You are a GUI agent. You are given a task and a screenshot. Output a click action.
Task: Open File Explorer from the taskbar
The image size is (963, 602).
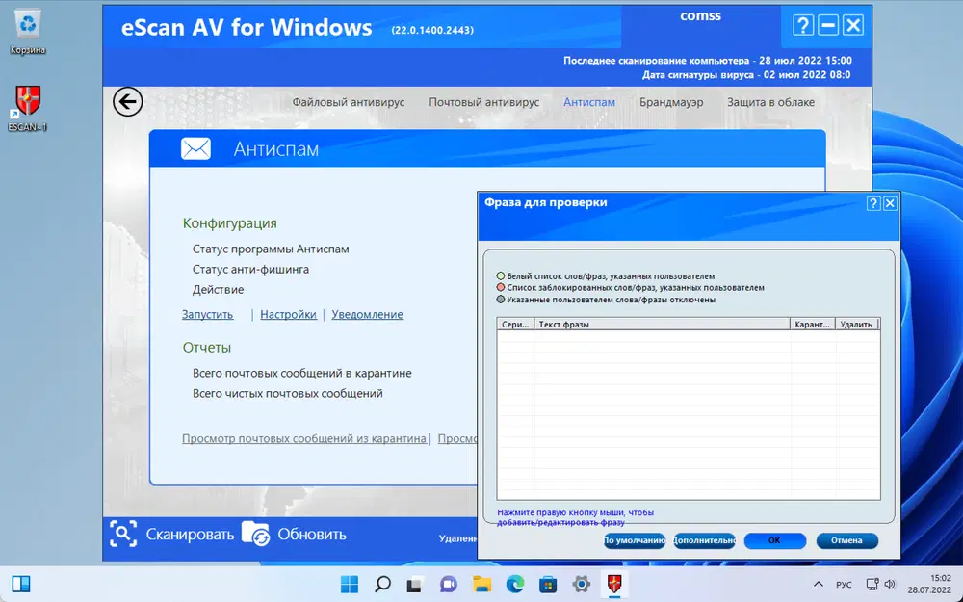click(x=481, y=584)
